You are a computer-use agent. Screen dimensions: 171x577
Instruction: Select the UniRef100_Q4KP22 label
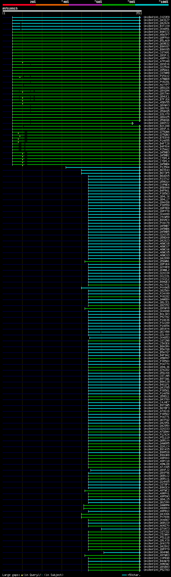[157, 123]
